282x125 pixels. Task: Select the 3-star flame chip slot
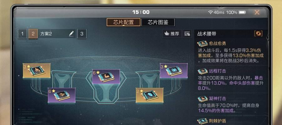[x=37, y=71]
